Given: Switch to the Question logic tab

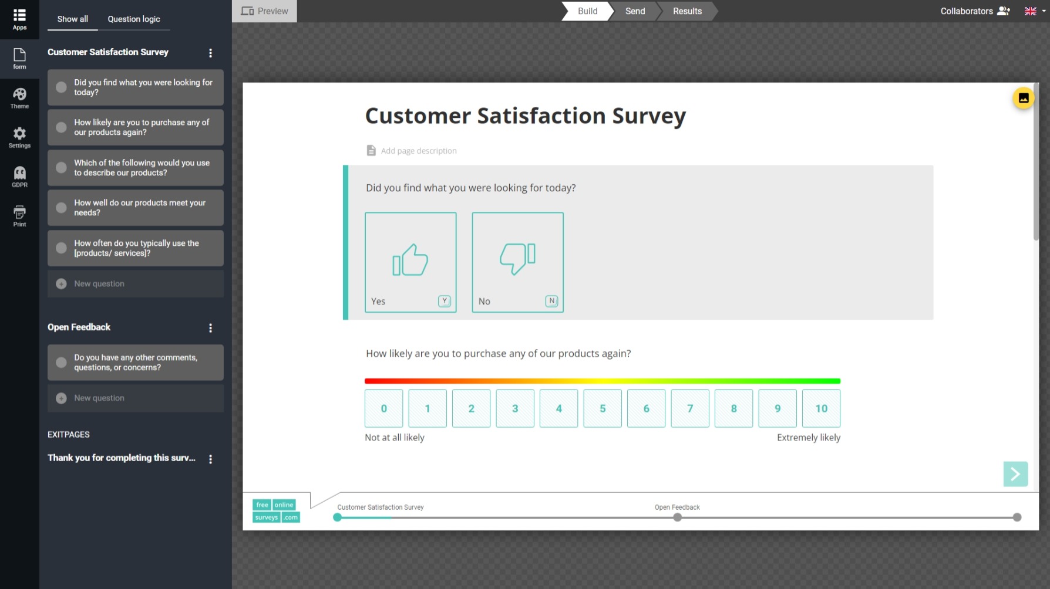Looking at the screenshot, I should pyautogui.click(x=134, y=19).
